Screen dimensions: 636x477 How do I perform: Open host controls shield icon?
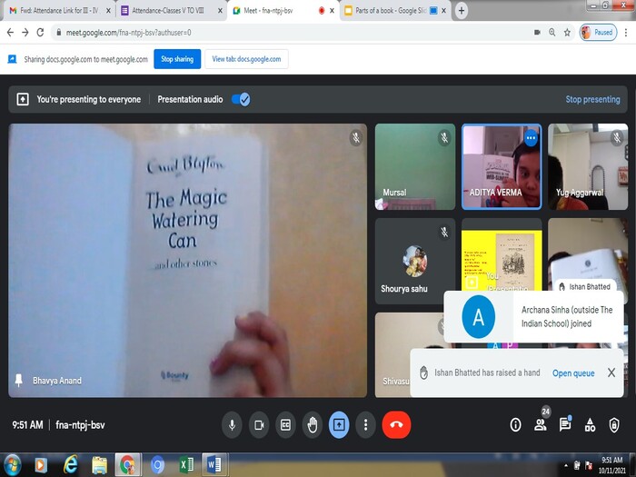pyautogui.click(x=614, y=424)
